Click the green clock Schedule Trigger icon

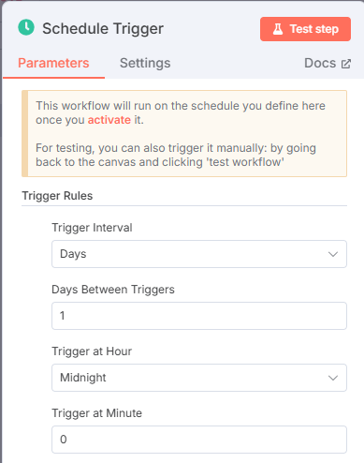coord(26,27)
